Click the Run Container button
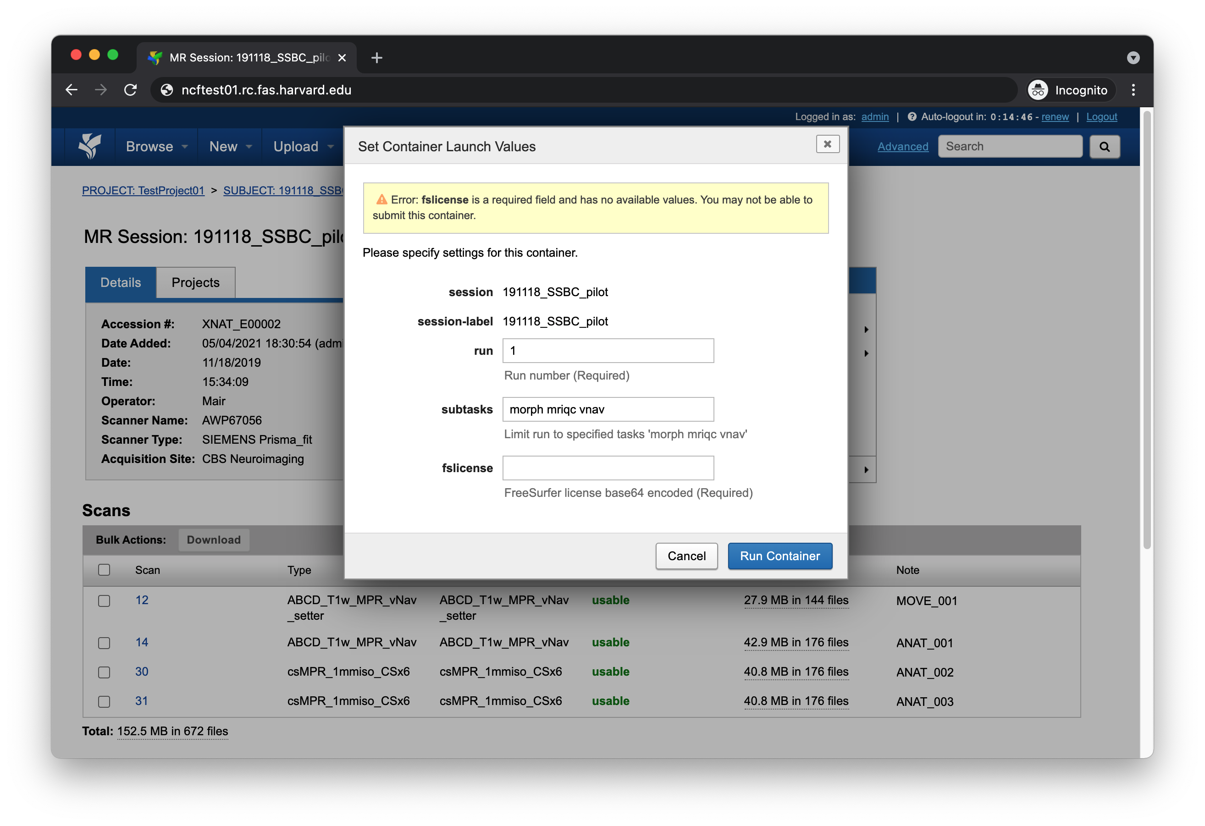The height and width of the screenshot is (826, 1205). [780, 556]
